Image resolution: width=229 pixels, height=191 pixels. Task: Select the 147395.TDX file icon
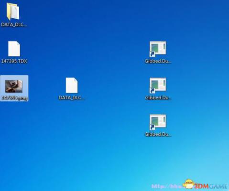(14, 49)
